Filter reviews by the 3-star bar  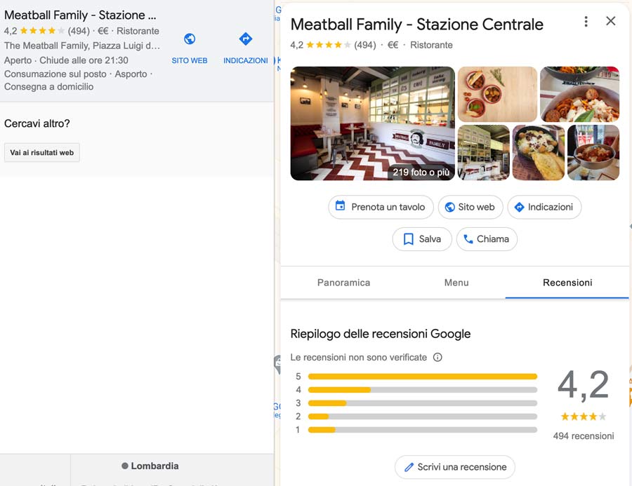point(423,403)
